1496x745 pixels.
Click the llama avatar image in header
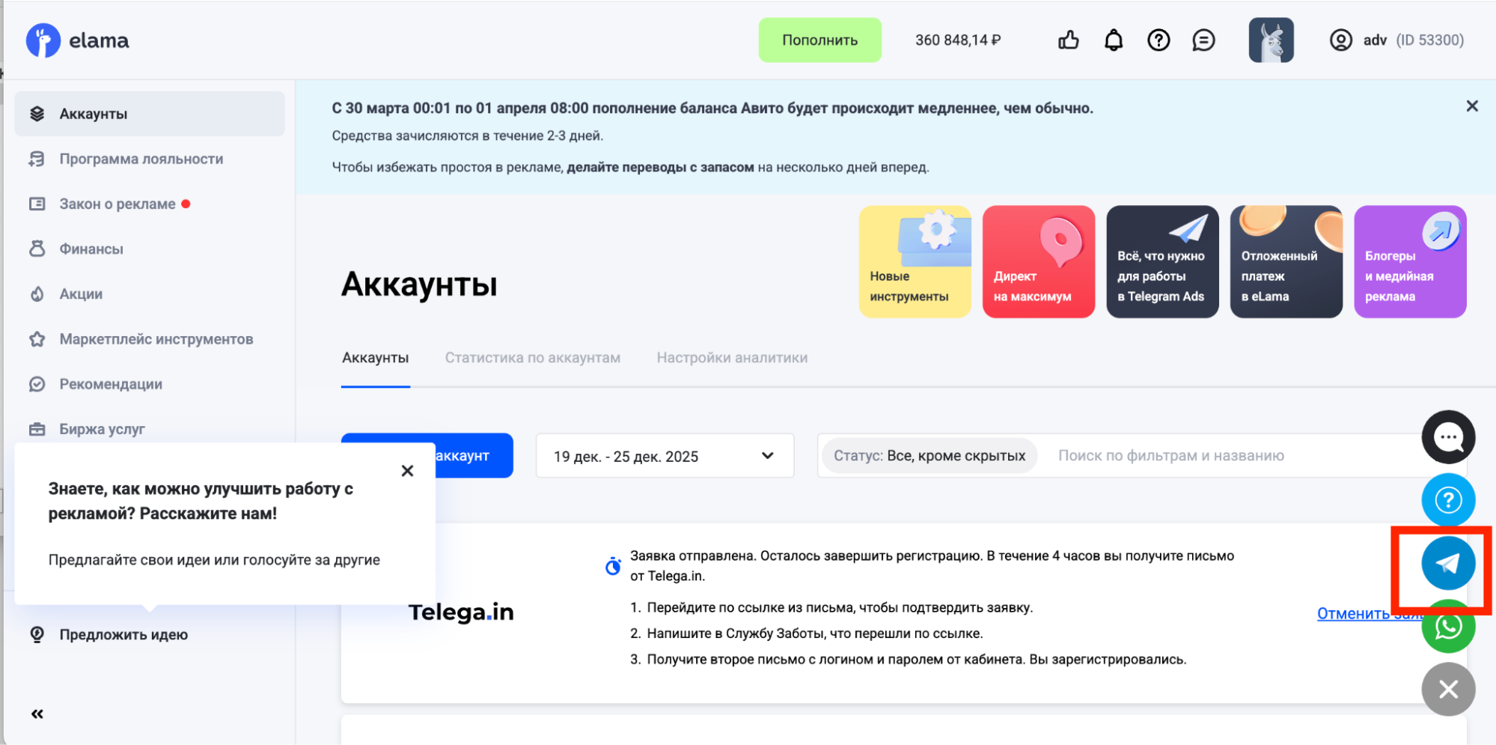coord(1271,40)
